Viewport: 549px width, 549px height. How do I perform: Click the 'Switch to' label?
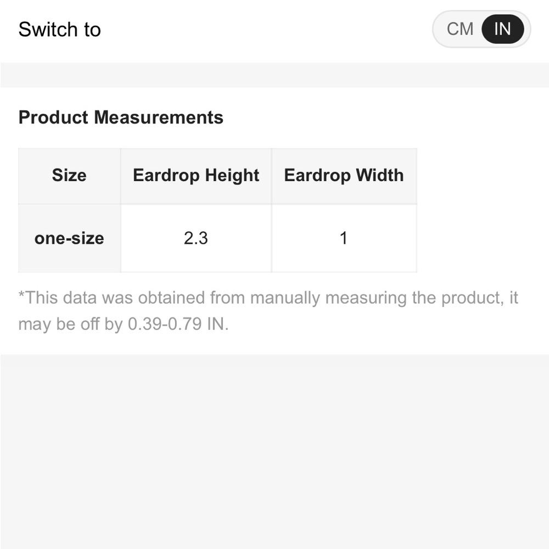click(59, 29)
